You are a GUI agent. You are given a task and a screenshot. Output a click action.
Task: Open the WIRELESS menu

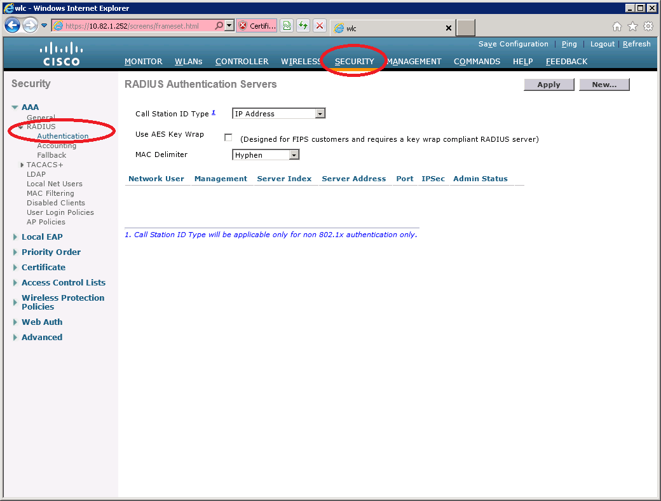click(x=301, y=62)
